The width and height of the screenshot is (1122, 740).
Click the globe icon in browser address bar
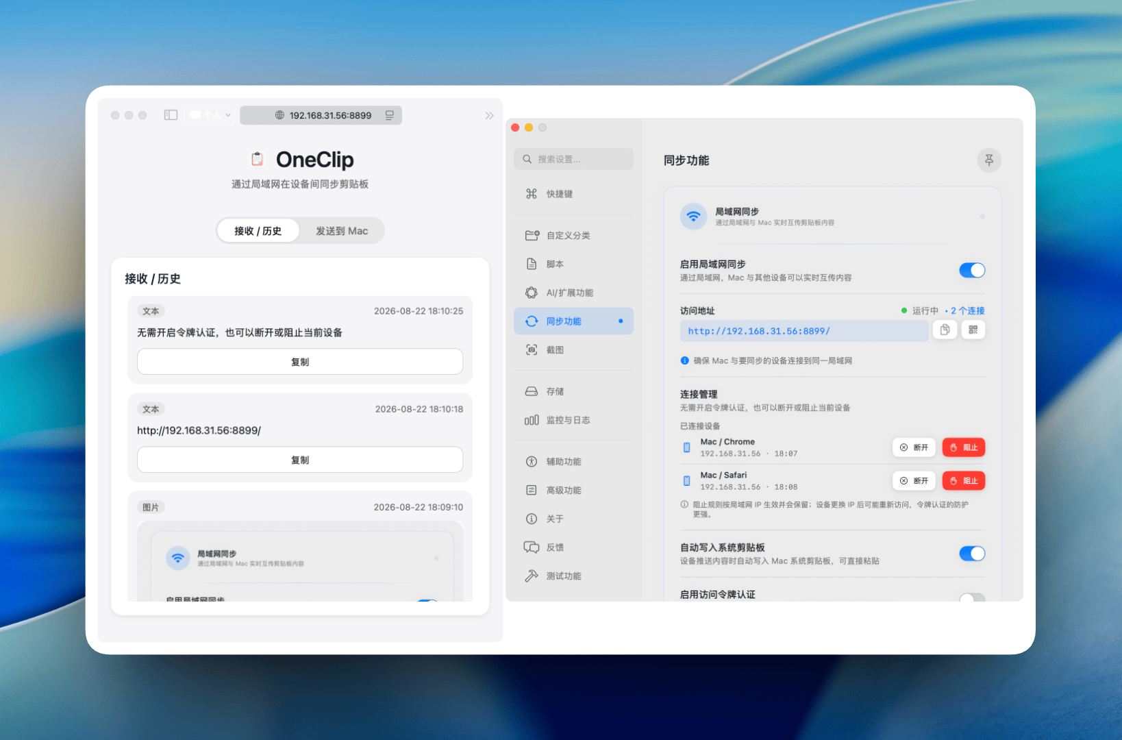279,115
